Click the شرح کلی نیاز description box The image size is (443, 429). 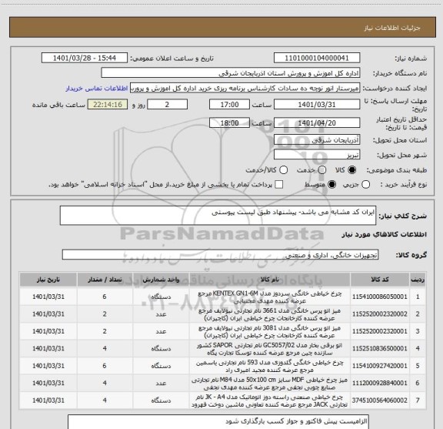218,216
